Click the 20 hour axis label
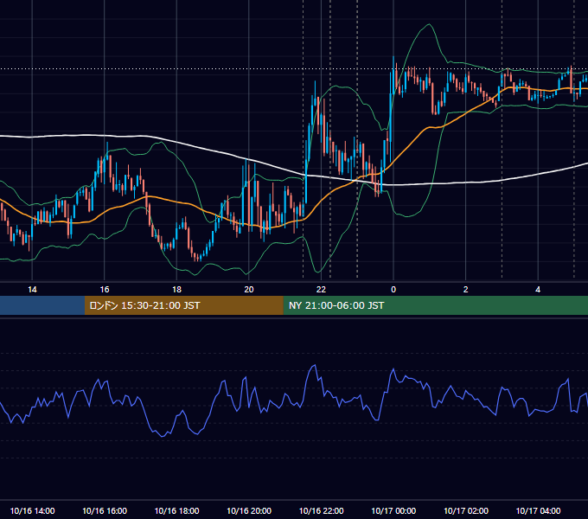This screenshot has height=519, width=588. click(x=249, y=290)
